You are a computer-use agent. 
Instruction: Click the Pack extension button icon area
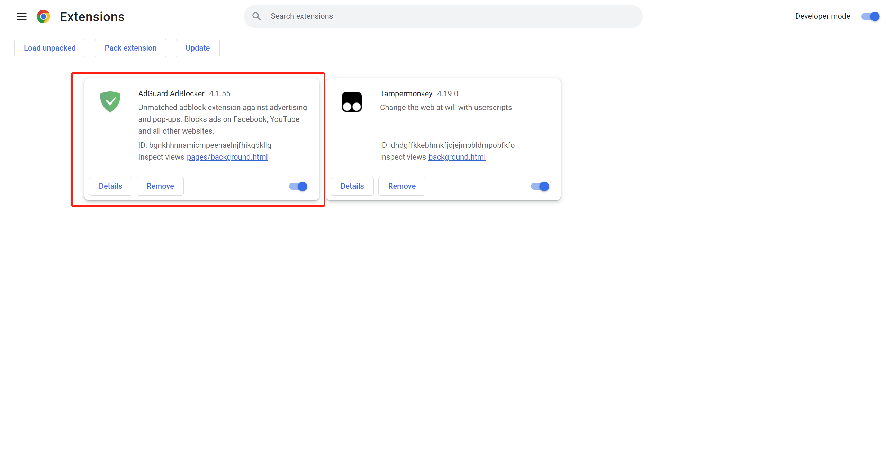(x=130, y=48)
